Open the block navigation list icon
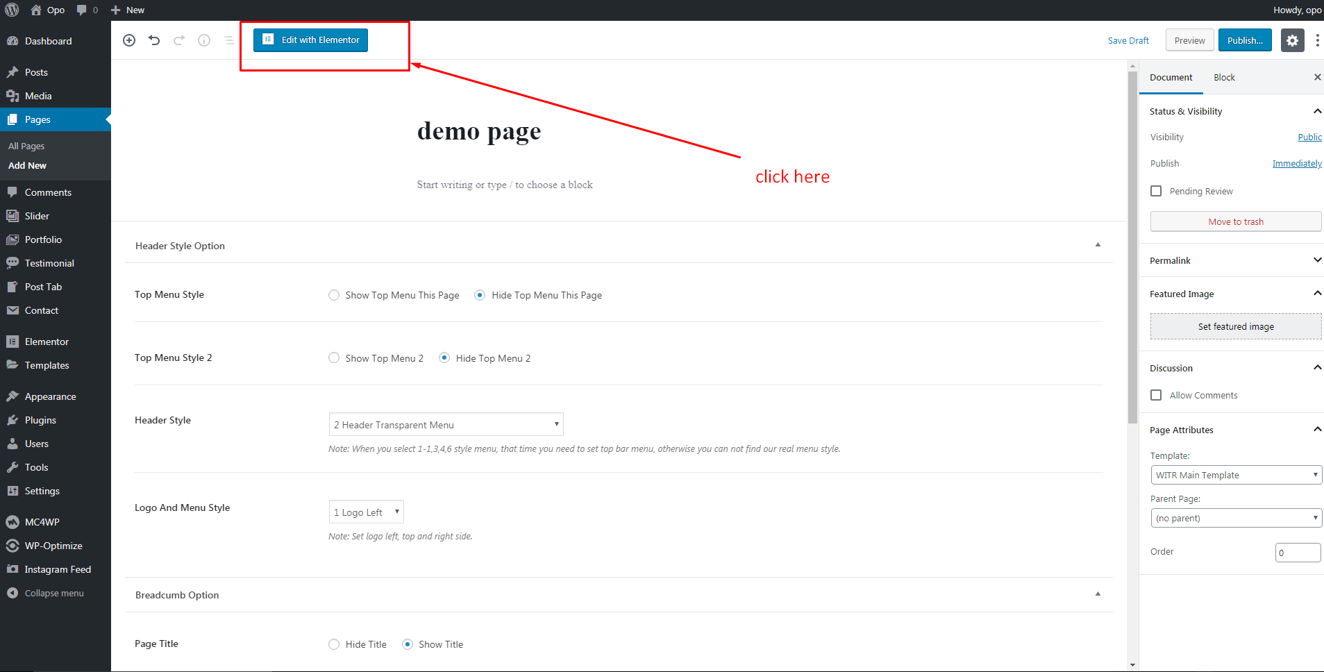Image resolution: width=1324 pixels, height=672 pixels. point(229,40)
